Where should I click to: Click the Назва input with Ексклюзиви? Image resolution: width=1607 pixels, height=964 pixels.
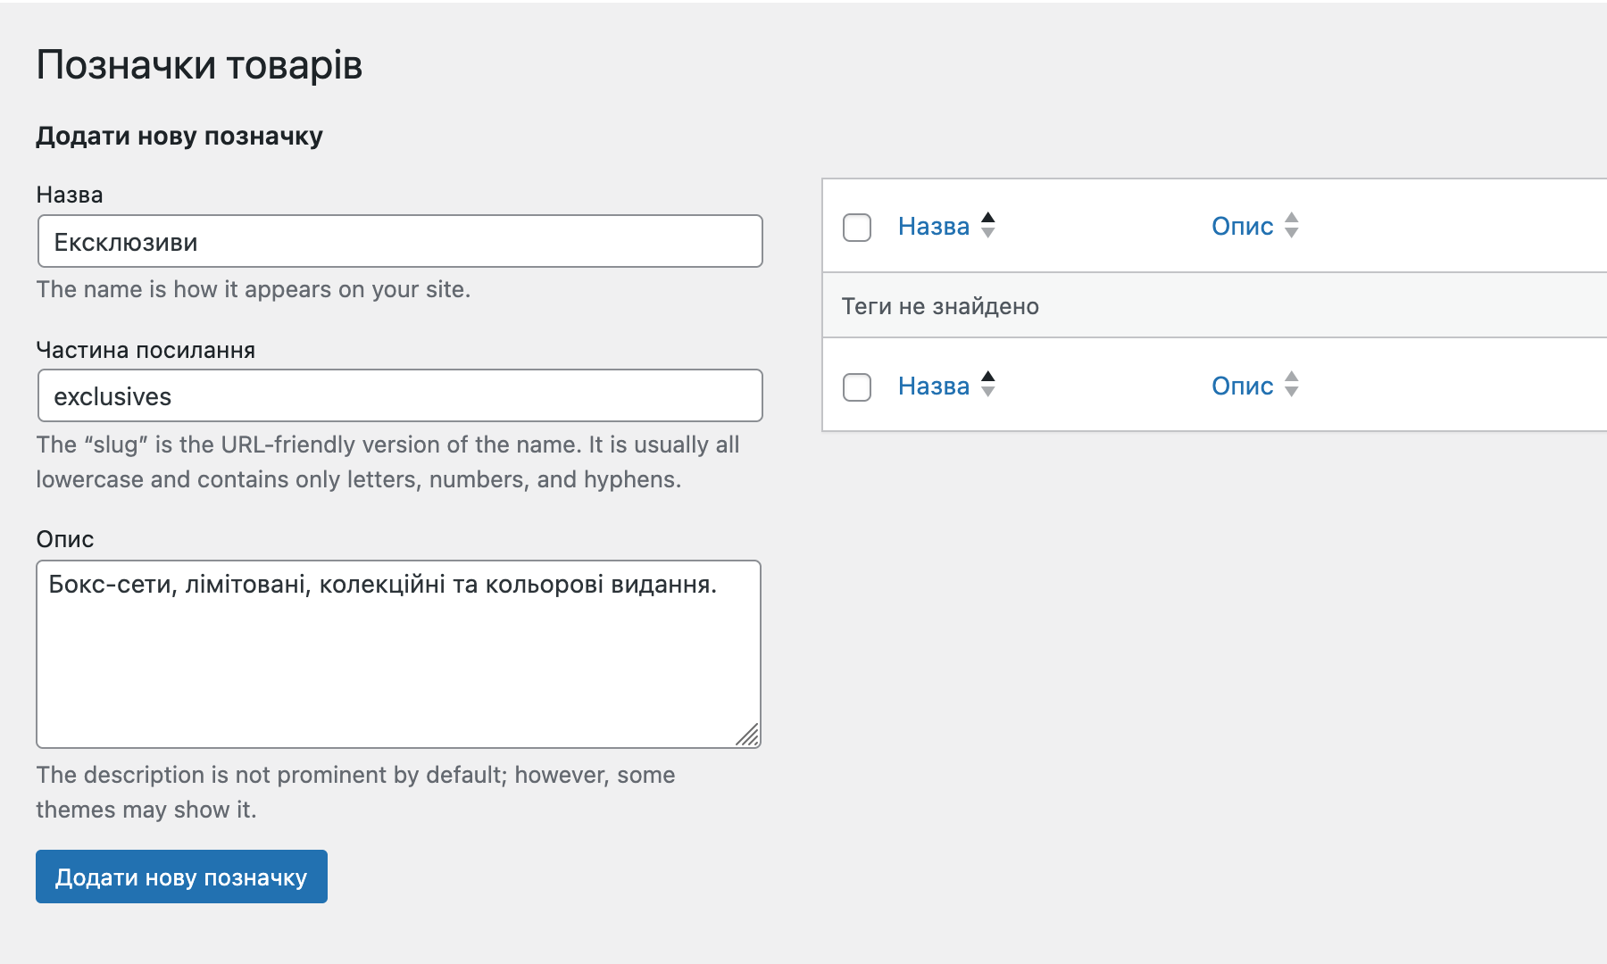point(400,241)
